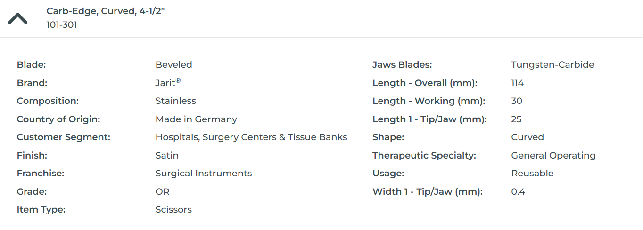Viewport: 643px width, 230px height.
Task: Click the Scissors item type value
Action: (x=173, y=210)
